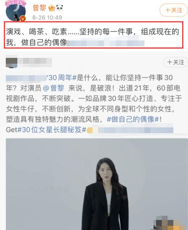Open 曾黎's profile avatar
The height and width of the screenshot is (230, 188).
point(16,12)
